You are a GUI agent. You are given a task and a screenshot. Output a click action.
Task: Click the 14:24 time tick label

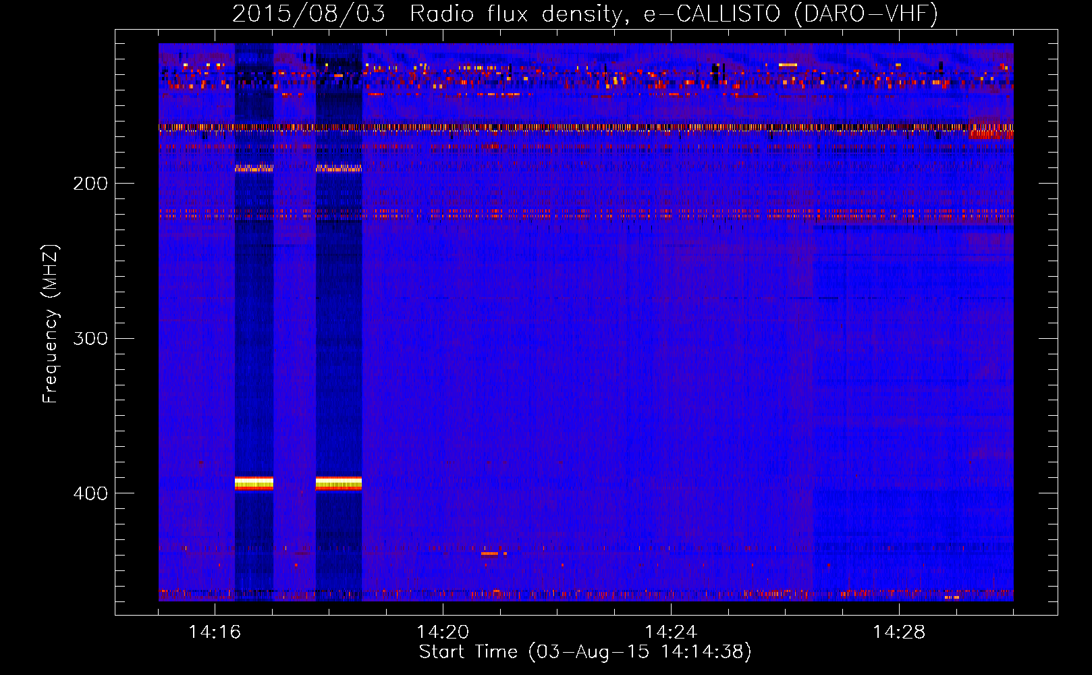click(671, 632)
